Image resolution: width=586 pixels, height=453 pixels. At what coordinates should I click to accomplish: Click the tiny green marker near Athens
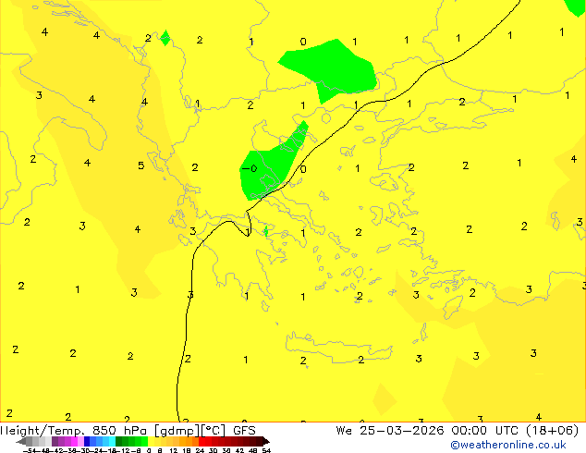tap(265, 232)
